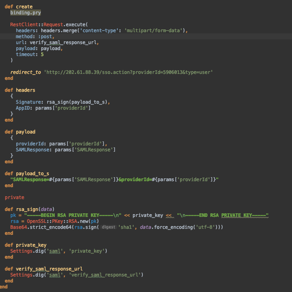Click the 'digest' parameter hint
This screenshot has height=292, width=292.
click(109, 227)
